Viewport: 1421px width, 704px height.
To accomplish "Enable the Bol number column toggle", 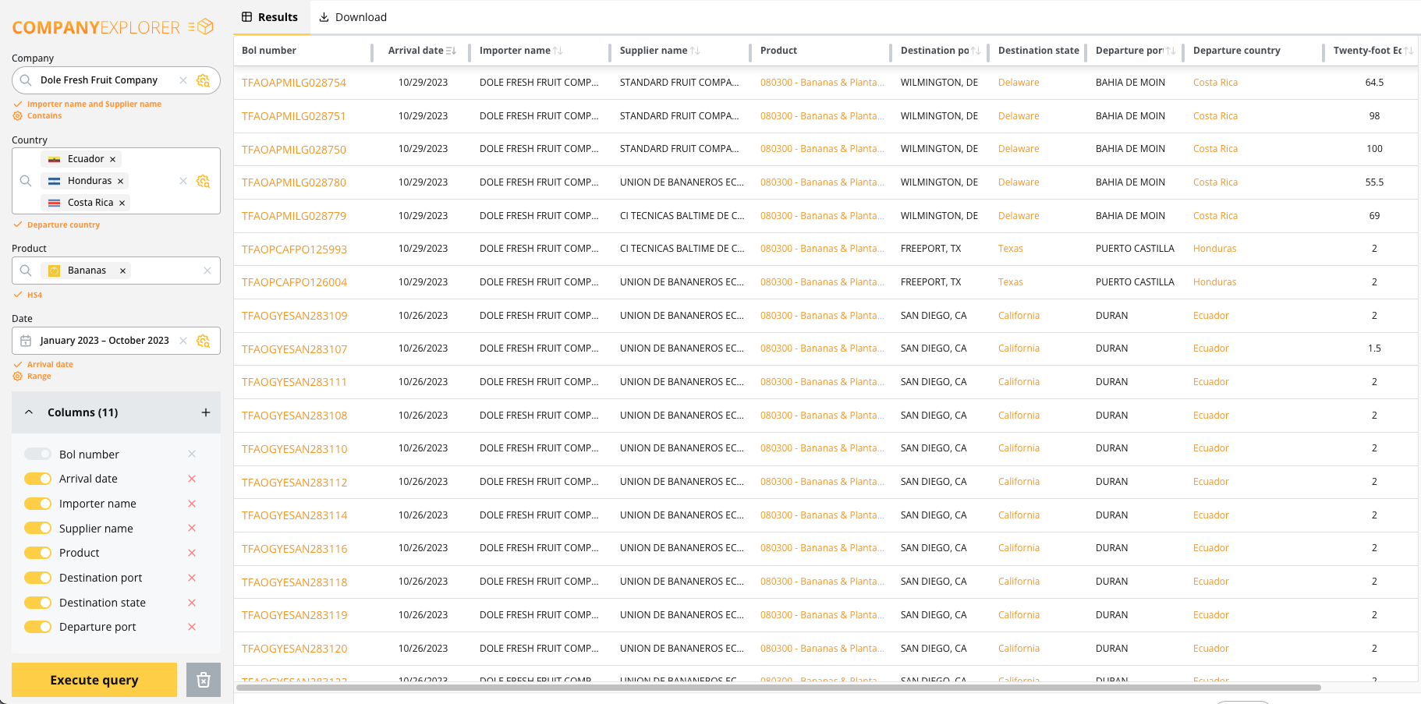I will coord(37,454).
